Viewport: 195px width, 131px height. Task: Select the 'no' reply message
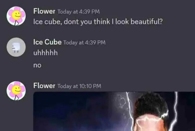pyautogui.click(x=37, y=65)
